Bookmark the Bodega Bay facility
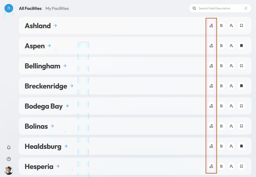Viewport: 256px width, 177px height. pos(241,106)
